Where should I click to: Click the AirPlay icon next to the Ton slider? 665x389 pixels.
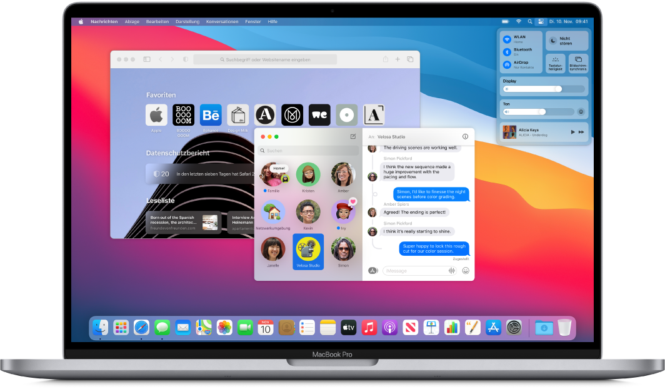[x=581, y=111]
